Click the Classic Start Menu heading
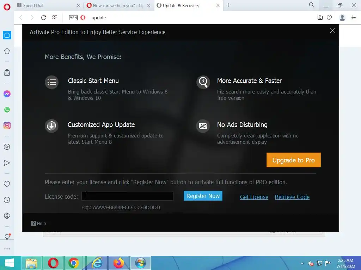The height and width of the screenshot is (270, 361). click(93, 81)
